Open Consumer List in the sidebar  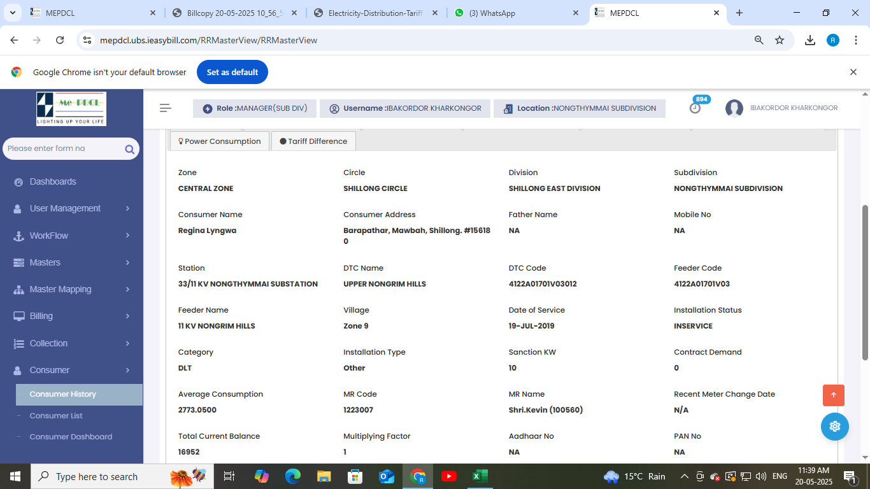(x=56, y=416)
